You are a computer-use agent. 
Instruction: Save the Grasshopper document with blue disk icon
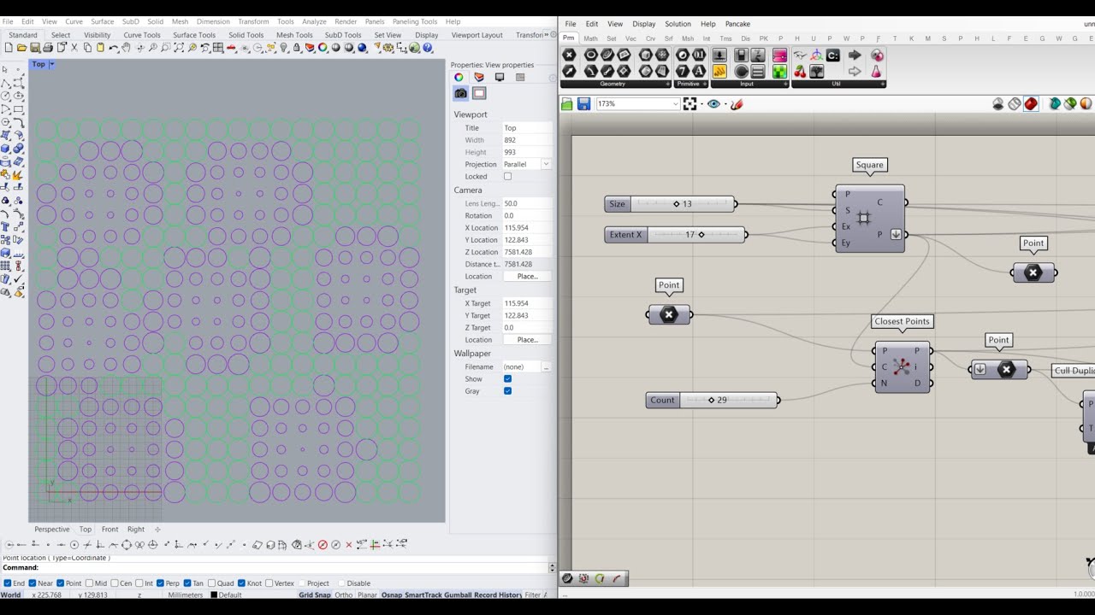click(x=583, y=104)
